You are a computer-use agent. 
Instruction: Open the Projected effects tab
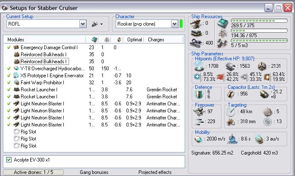[x=155, y=172]
